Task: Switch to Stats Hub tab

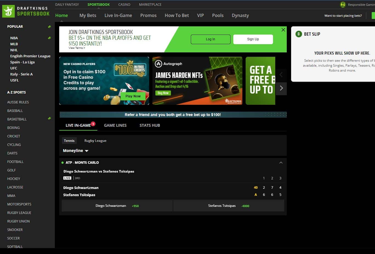Action: 150,125
